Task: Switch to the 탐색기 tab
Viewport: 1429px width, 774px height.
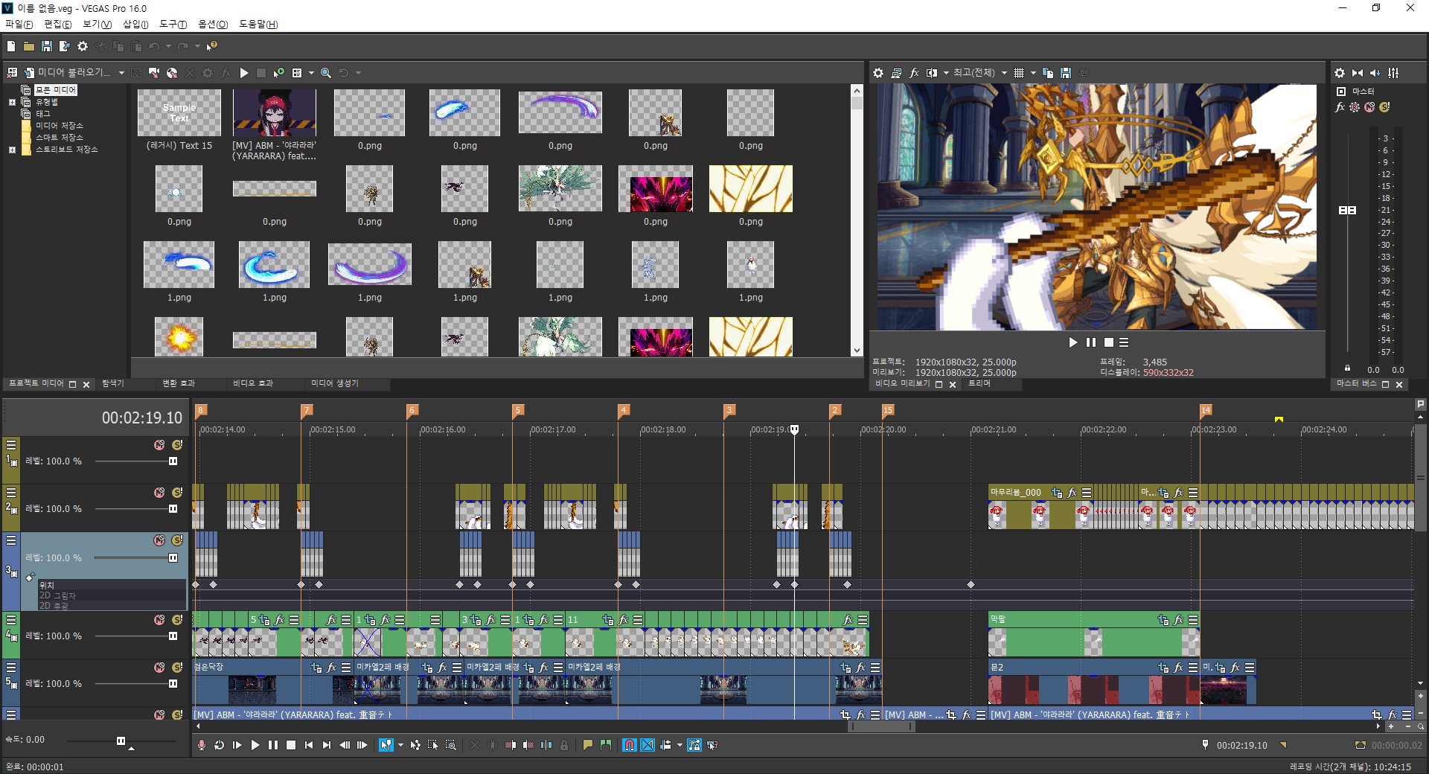Action: 113,383
